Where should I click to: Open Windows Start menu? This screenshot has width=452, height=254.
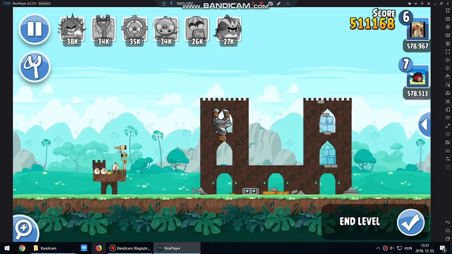click(7, 248)
